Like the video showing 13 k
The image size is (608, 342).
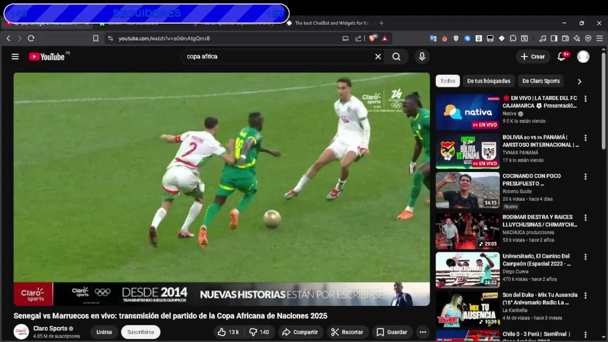228,332
